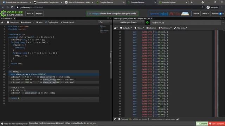
Task: Click the editor code minimap
Action: click(x=105, y=29)
